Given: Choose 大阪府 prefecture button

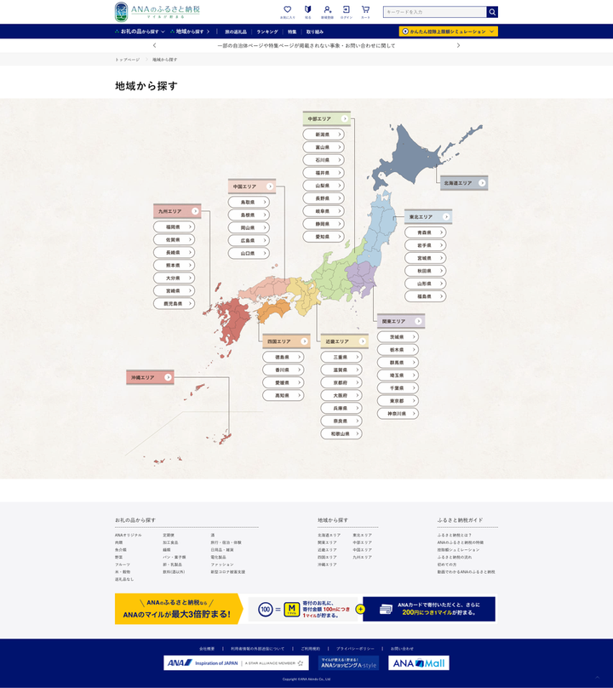Looking at the screenshot, I should click(341, 395).
